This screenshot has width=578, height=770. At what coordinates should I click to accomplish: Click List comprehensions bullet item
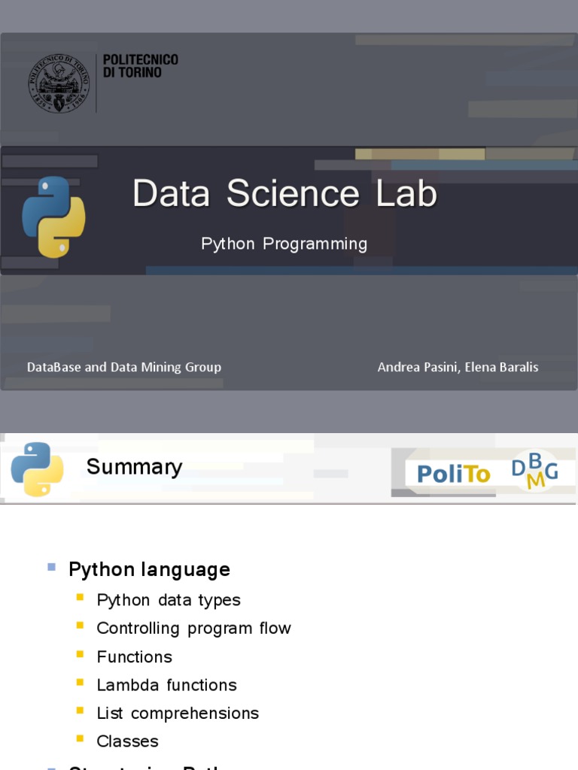coord(178,713)
